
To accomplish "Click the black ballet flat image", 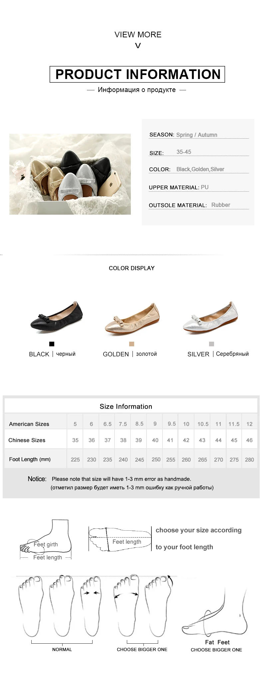I will coord(56,317).
